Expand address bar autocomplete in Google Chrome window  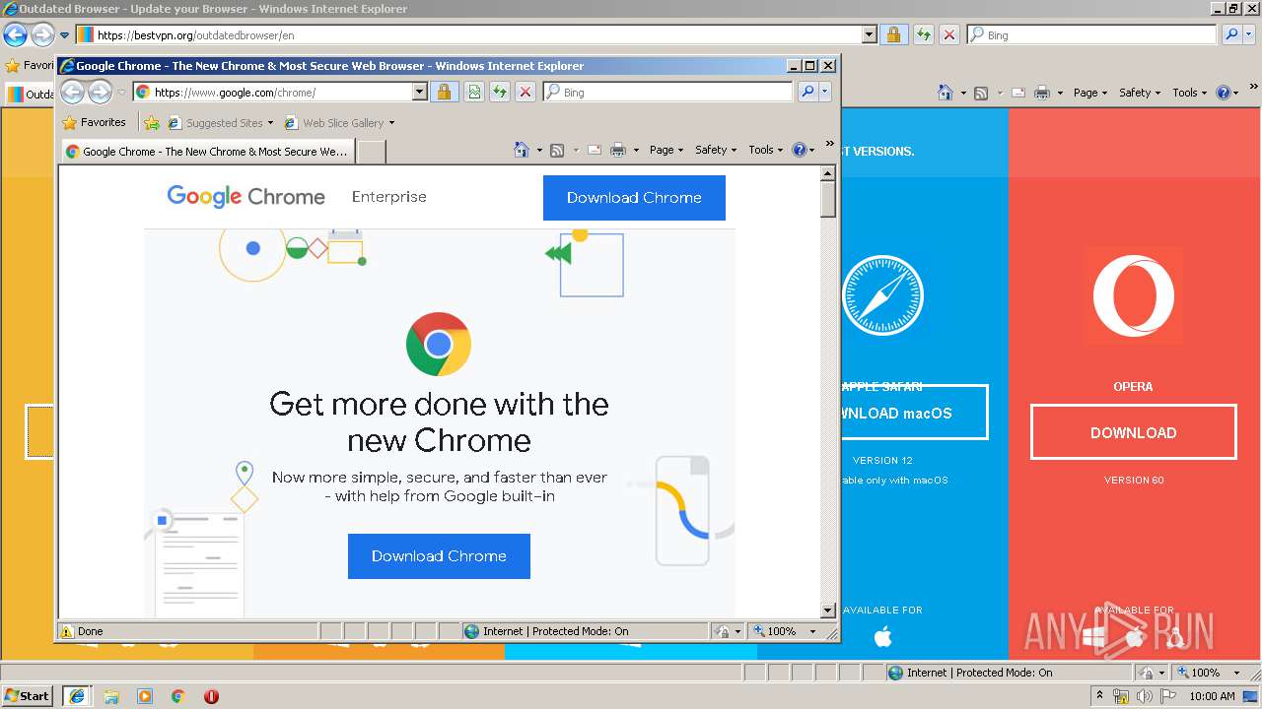pyautogui.click(x=419, y=93)
